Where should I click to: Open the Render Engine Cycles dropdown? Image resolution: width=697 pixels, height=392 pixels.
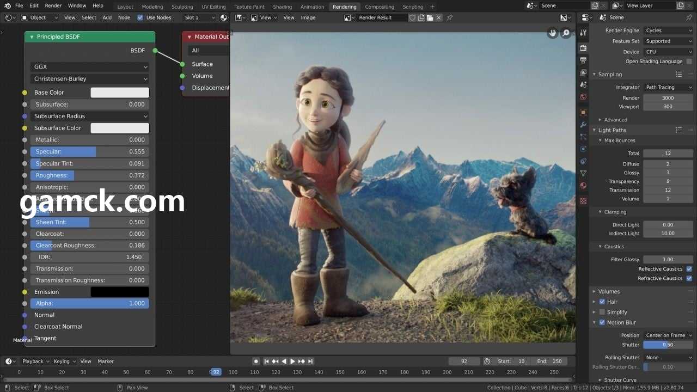point(668,30)
